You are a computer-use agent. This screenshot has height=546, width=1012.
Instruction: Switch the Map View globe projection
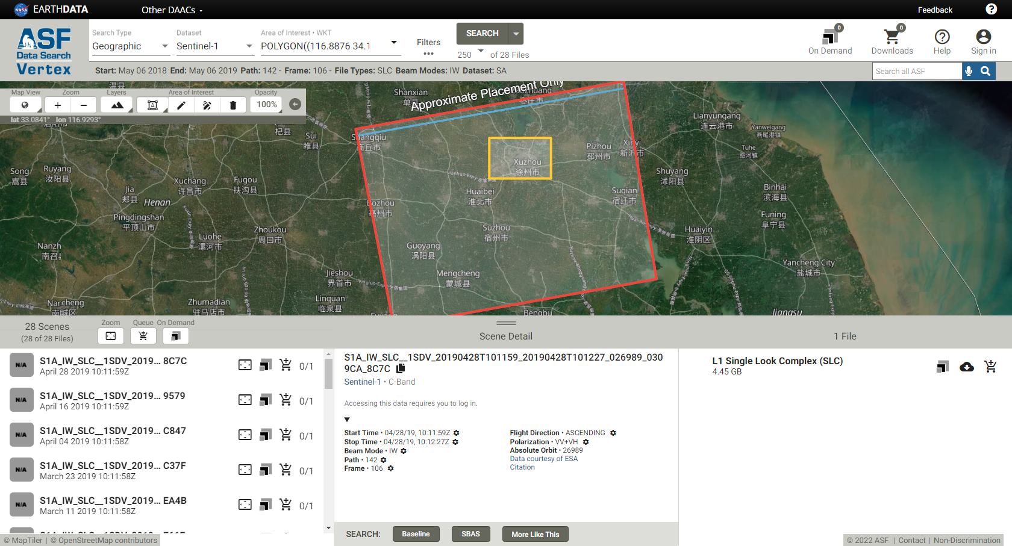(25, 105)
